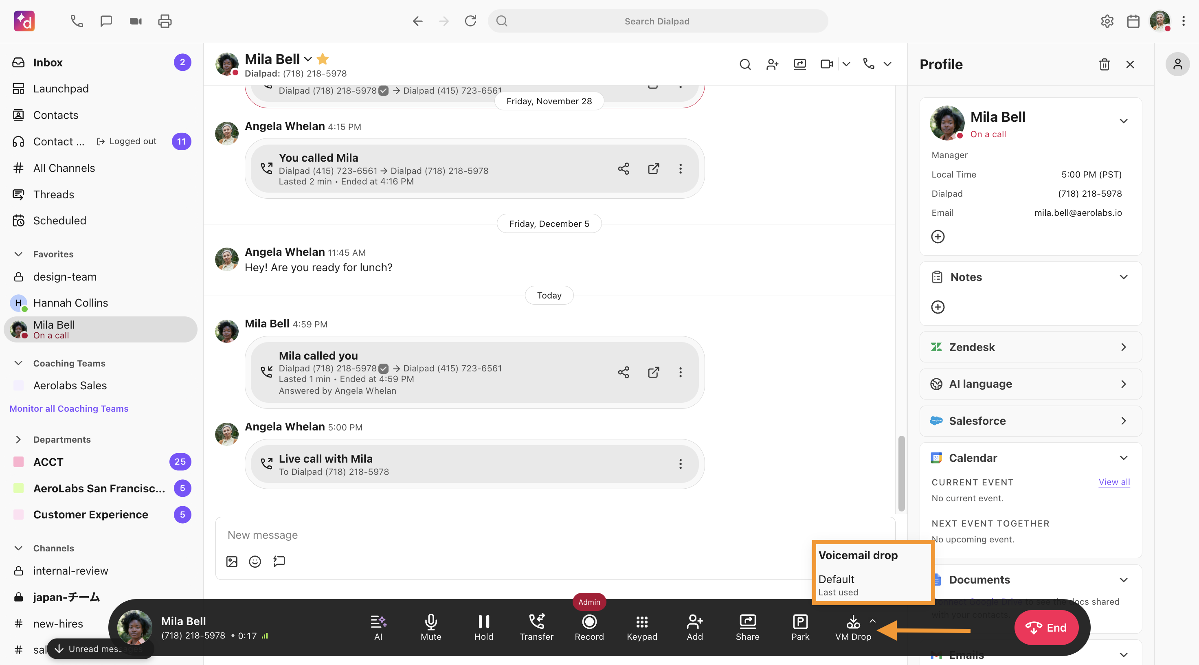Put the call on Hold
The height and width of the screenshot is (665, 1199).
[x=483, y=627]
